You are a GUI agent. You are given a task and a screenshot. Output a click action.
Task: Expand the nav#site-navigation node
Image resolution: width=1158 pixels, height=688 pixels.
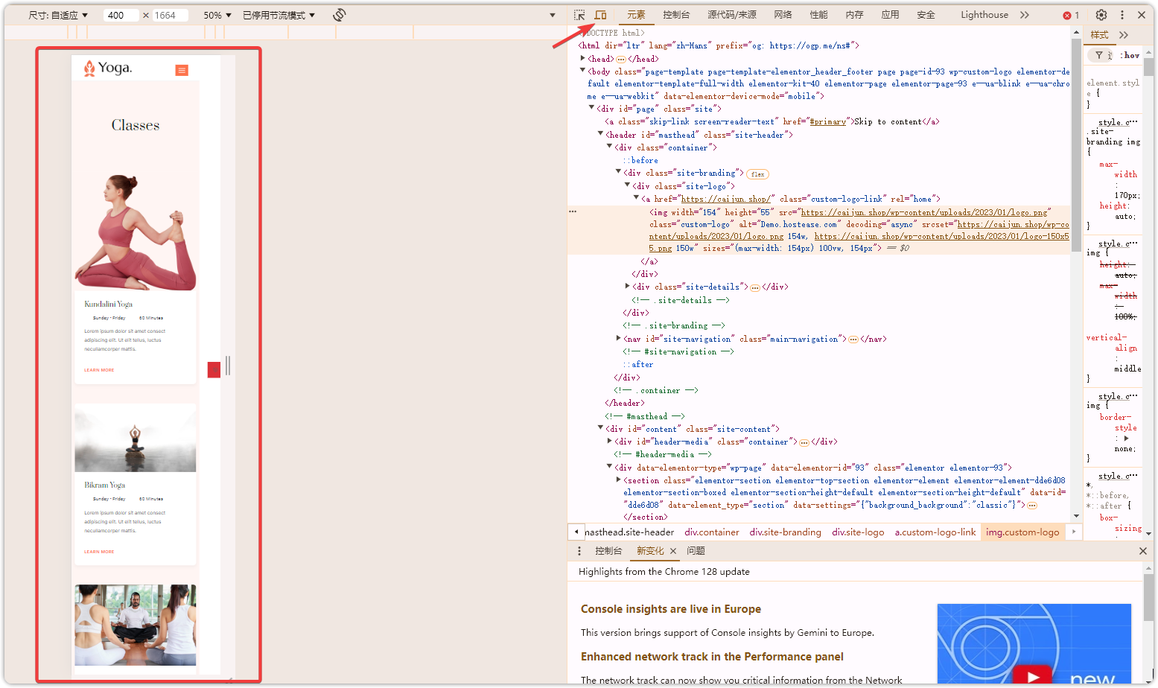pos(619,338)
